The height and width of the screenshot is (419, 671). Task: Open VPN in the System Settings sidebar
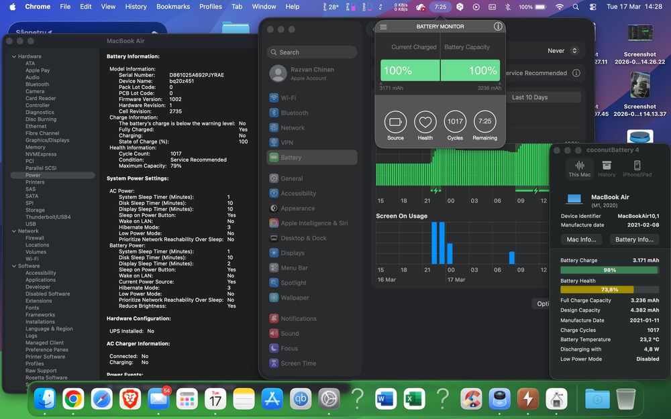[311, 142]
